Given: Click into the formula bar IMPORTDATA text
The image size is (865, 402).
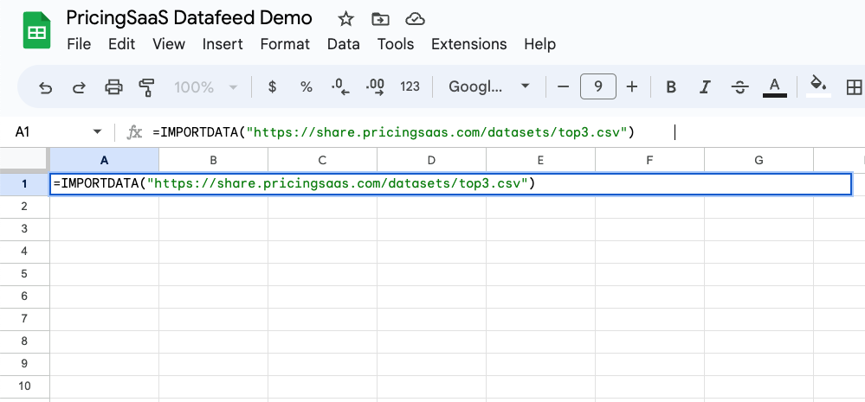Looking at the screenshot, I should tap(393, 132).
